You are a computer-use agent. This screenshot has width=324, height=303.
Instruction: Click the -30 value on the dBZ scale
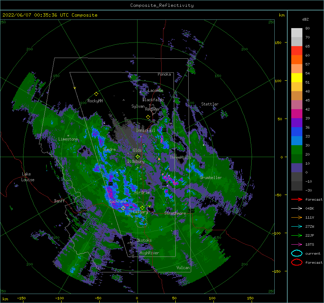pos(309,190)
